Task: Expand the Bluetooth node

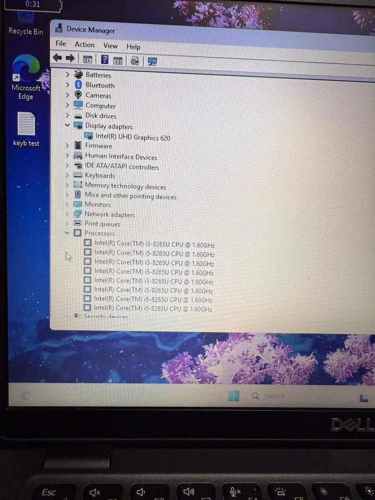Action: [x=67, y=85]
